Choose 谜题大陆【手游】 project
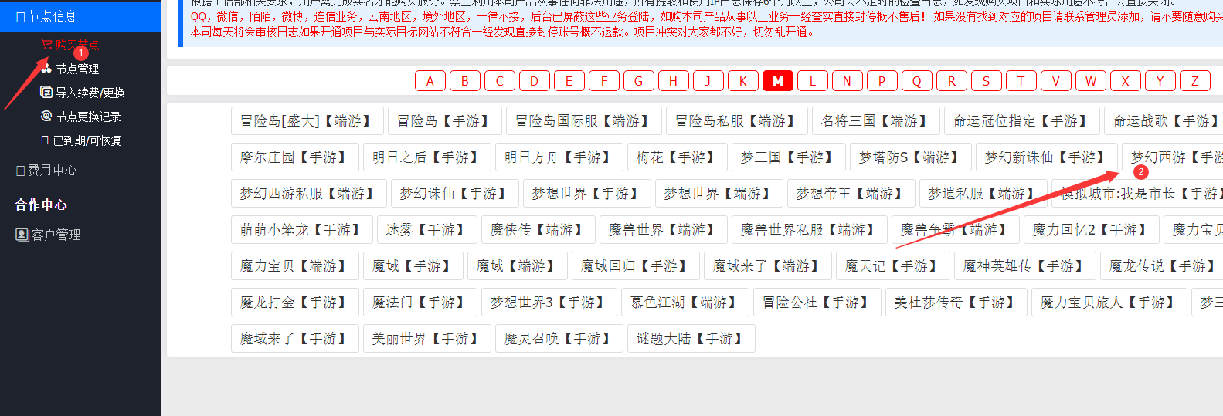1223x416 pixels. click(691, 339)
